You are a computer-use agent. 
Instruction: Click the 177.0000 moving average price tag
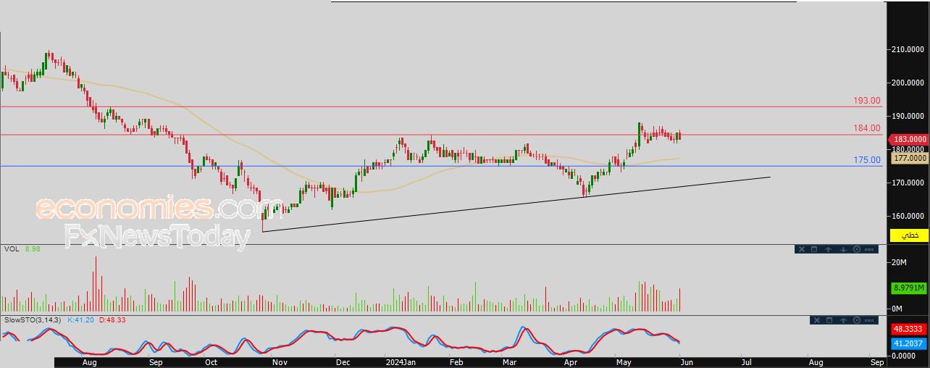click(908, 157)
